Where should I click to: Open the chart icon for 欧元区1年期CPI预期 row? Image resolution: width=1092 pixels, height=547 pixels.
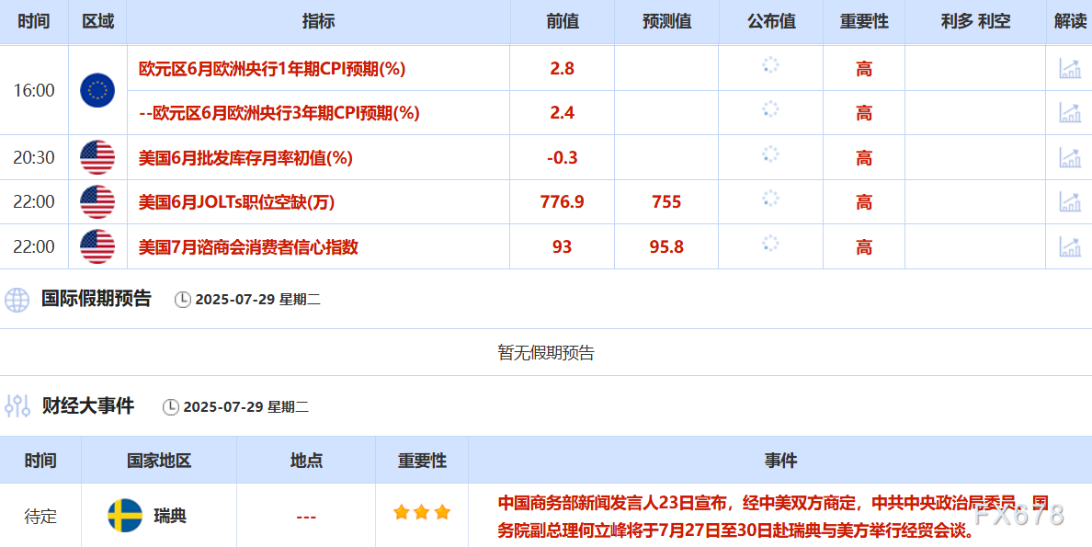click(1069, 68)
